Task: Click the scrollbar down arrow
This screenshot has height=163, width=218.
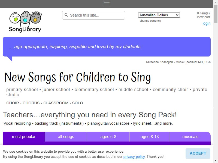Action: [x=216, y=161]
